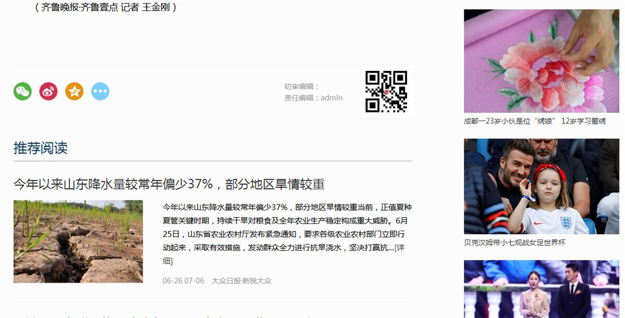
Task: Click the drought article summary paragraph
Action: tap(287, 227)
